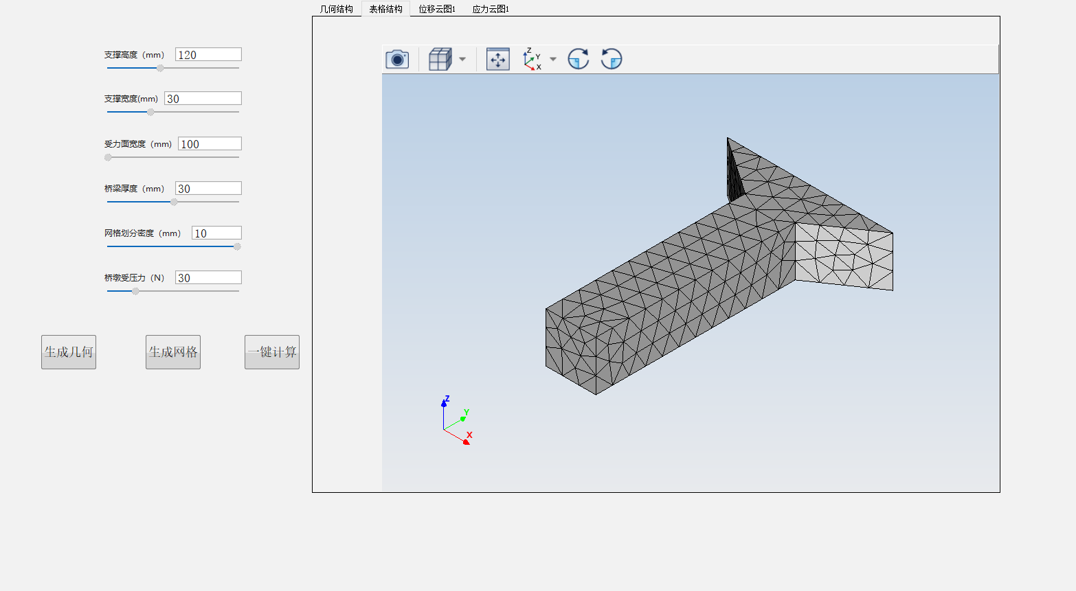Click the 桥梁厚度 slider handle
Image resolution: width=1076 pixels, height=591 pixels.
174,202
